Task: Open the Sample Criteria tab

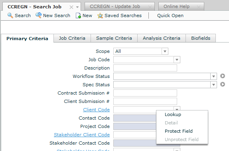Action: click(114, 38)
